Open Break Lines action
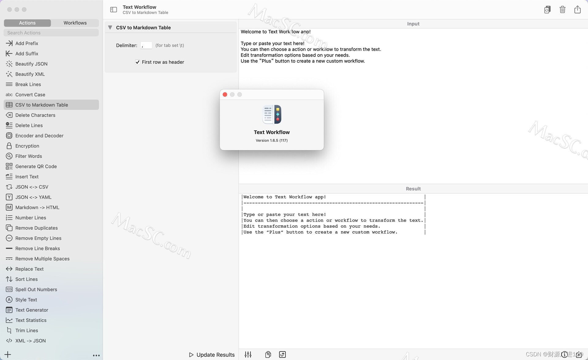This screenshot has height=360, width=588. (x=51, y=84)
